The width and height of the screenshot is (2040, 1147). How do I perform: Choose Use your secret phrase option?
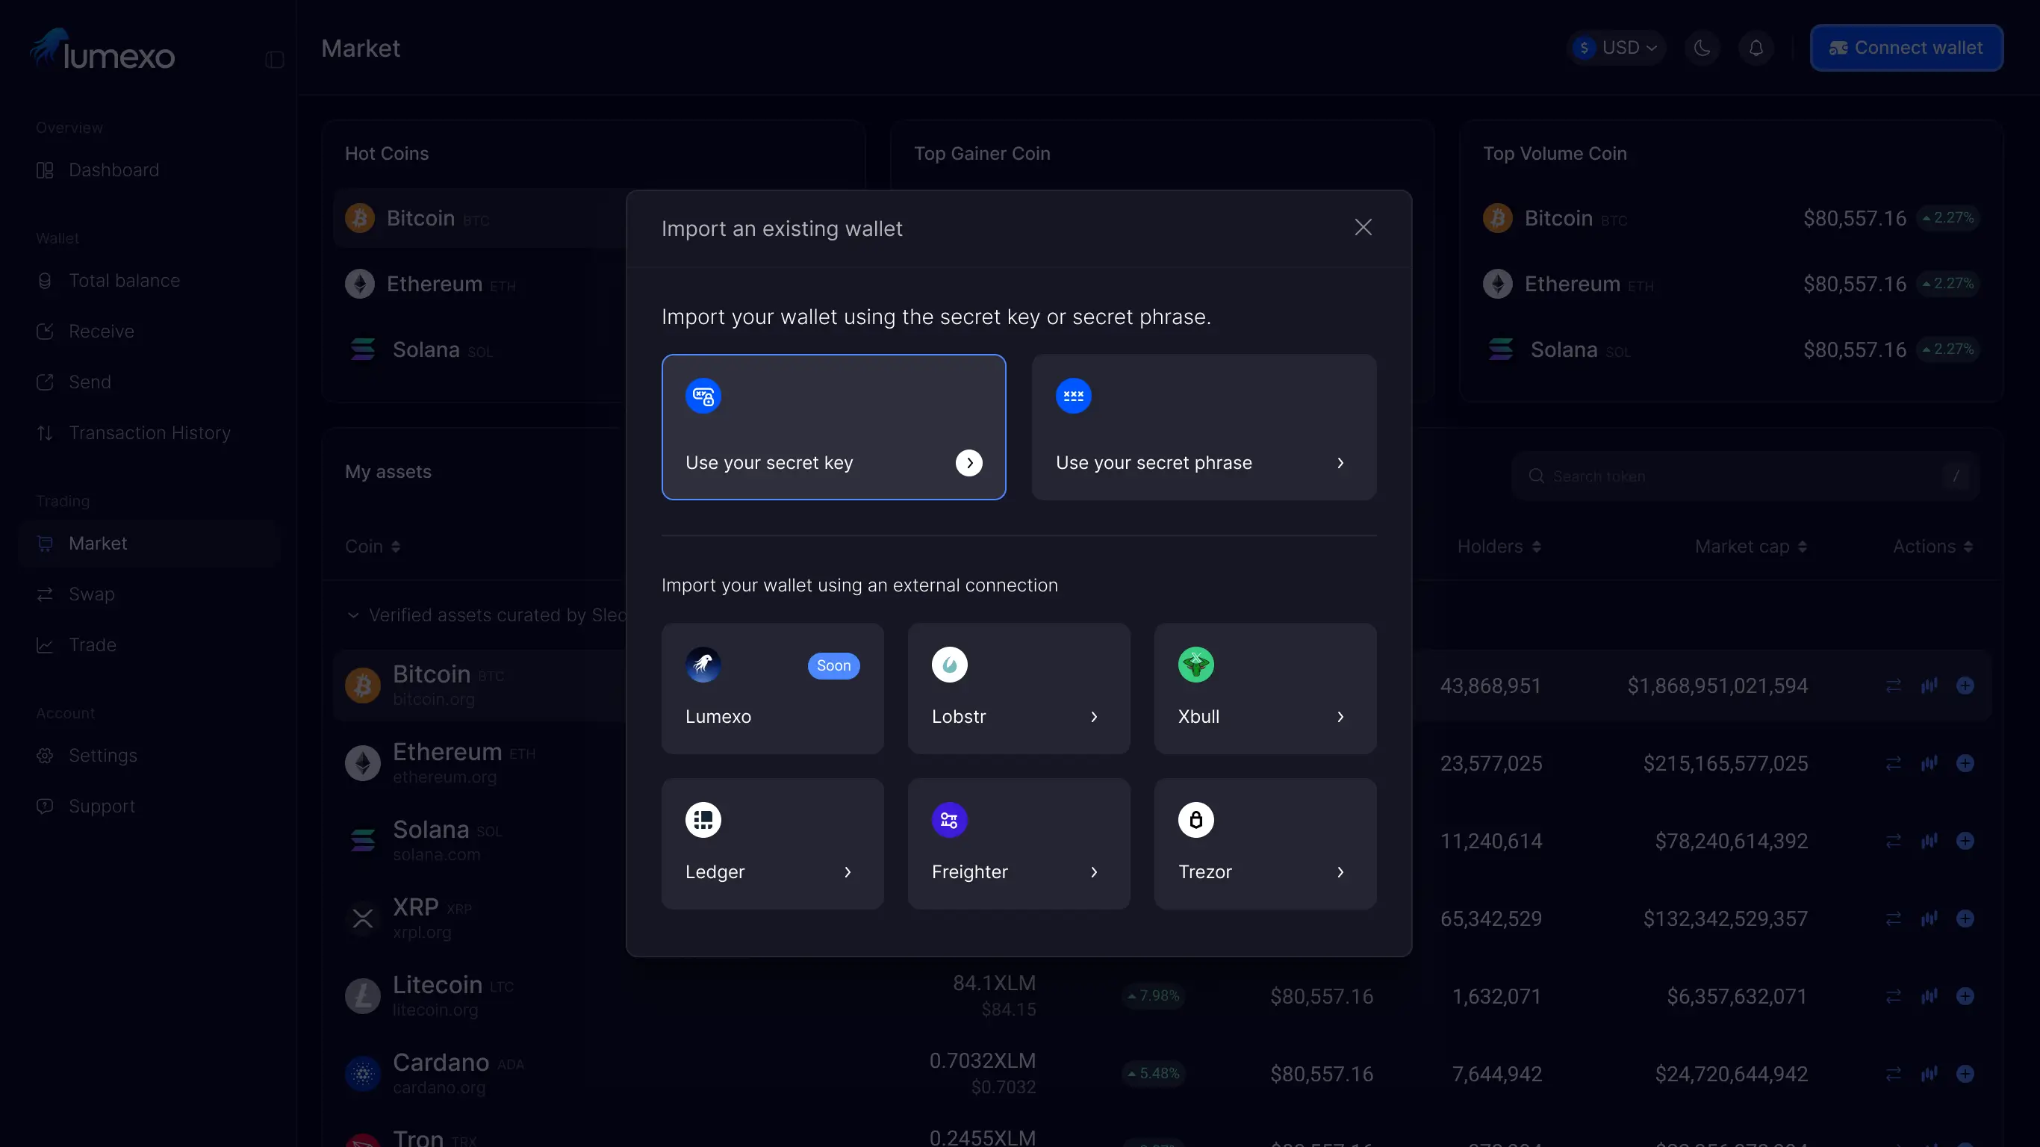1204,427
